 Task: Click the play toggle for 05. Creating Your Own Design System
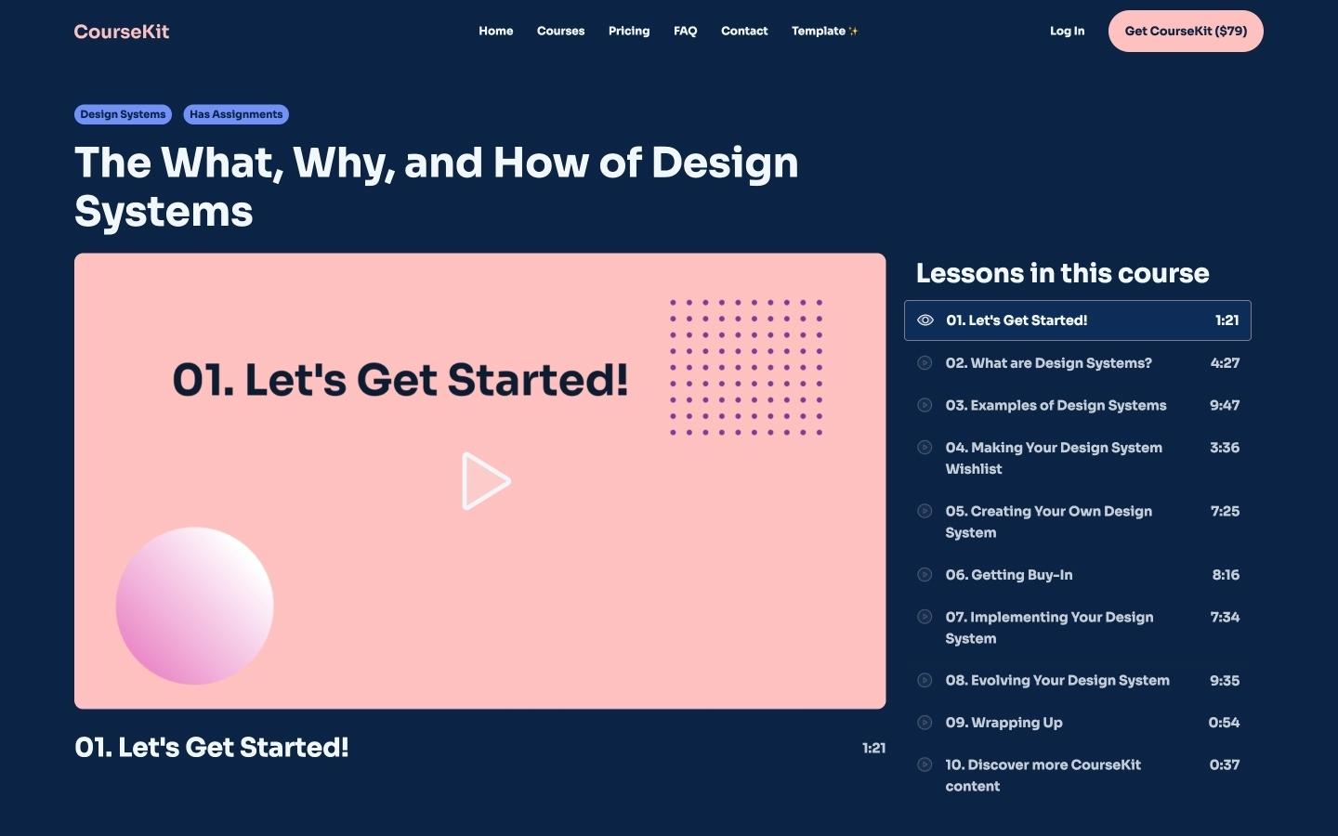point(925,511)
